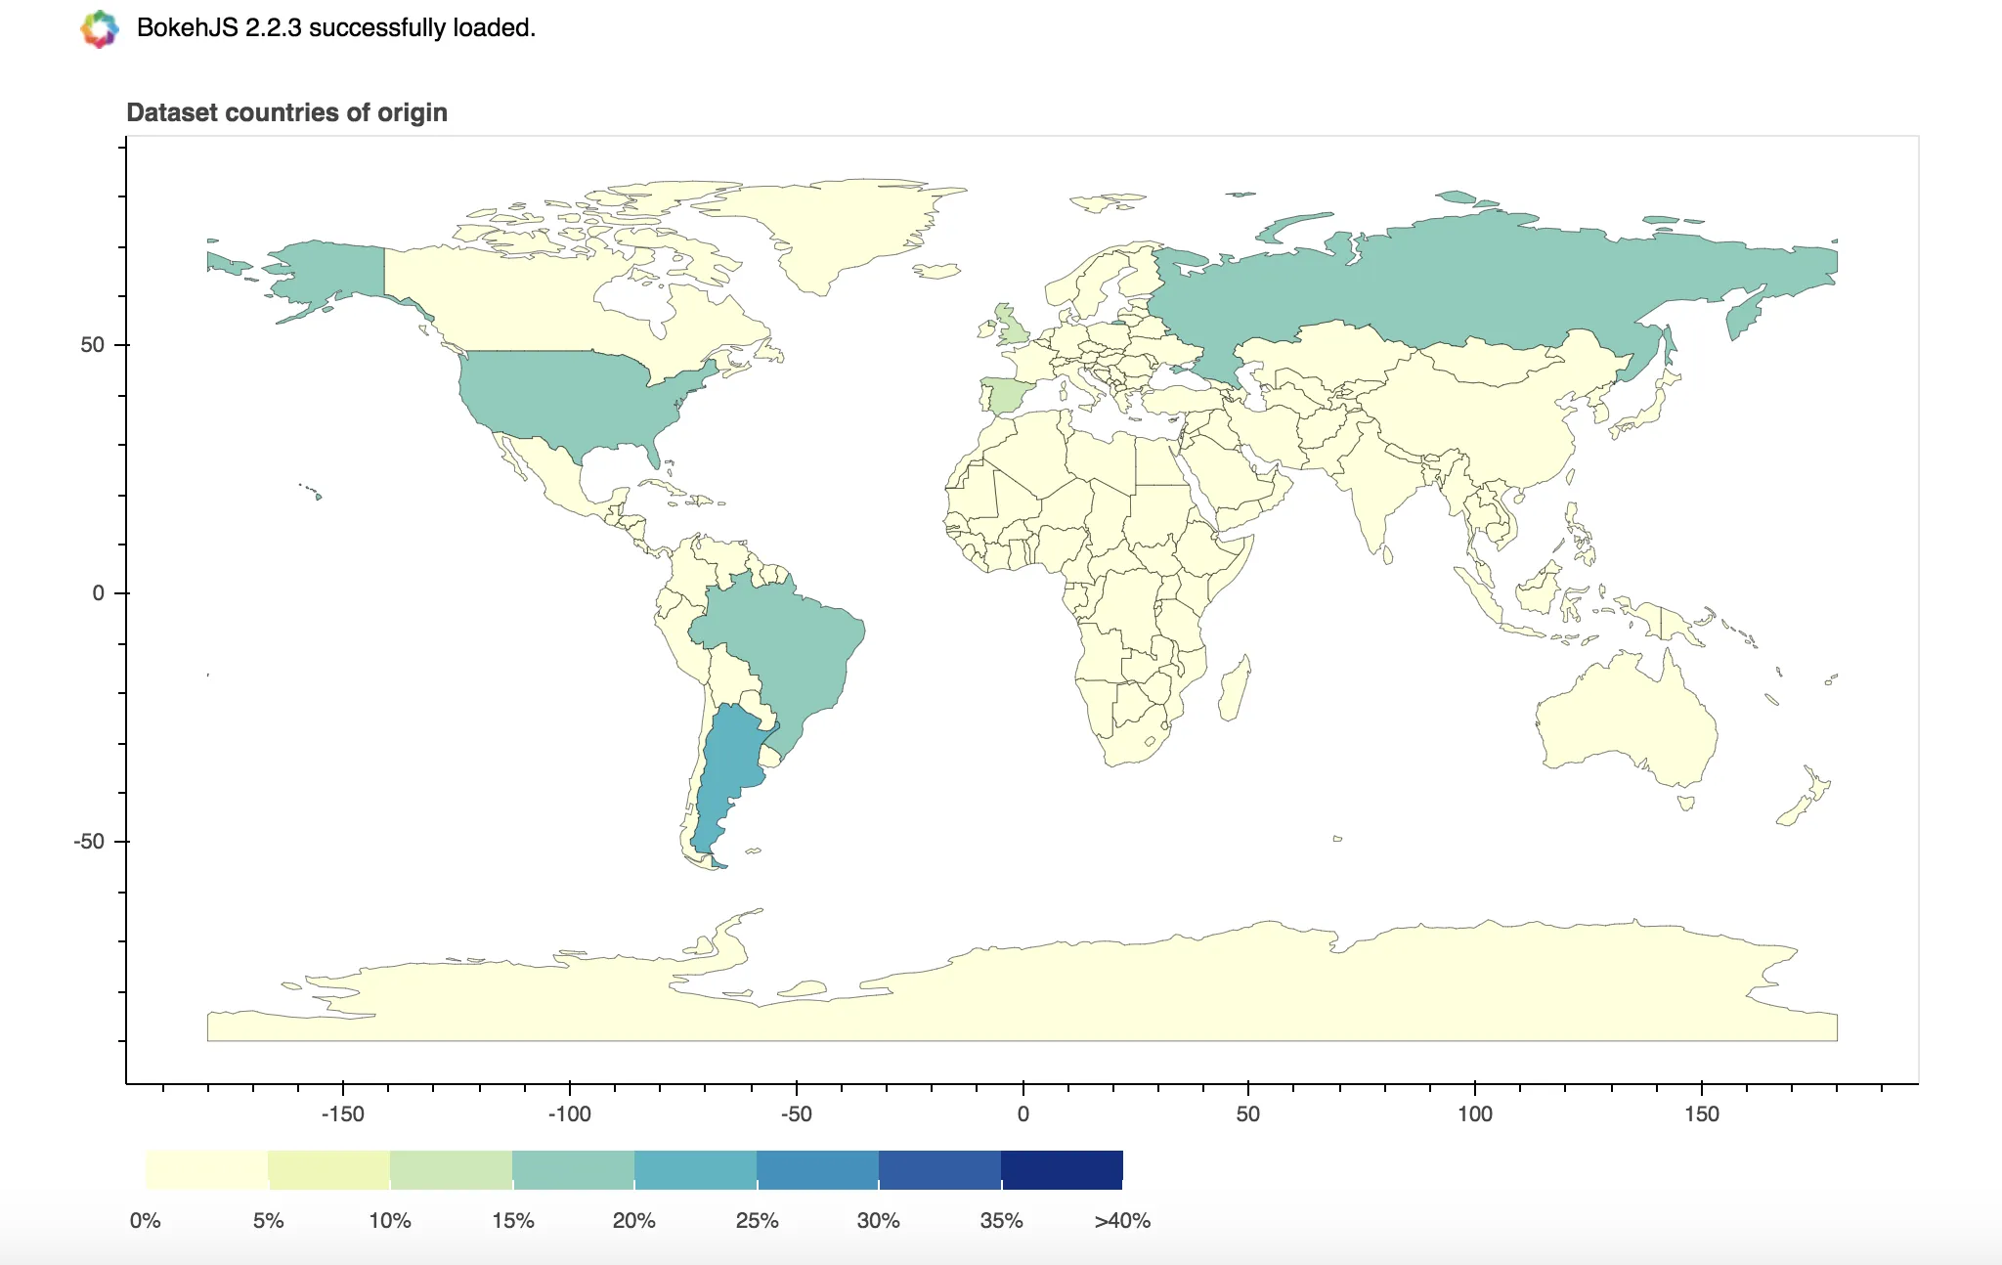The width and height of the screenshot is (2002, 1265).
Task: Click the '0%' colorbar label
Action: (146, 1221)
